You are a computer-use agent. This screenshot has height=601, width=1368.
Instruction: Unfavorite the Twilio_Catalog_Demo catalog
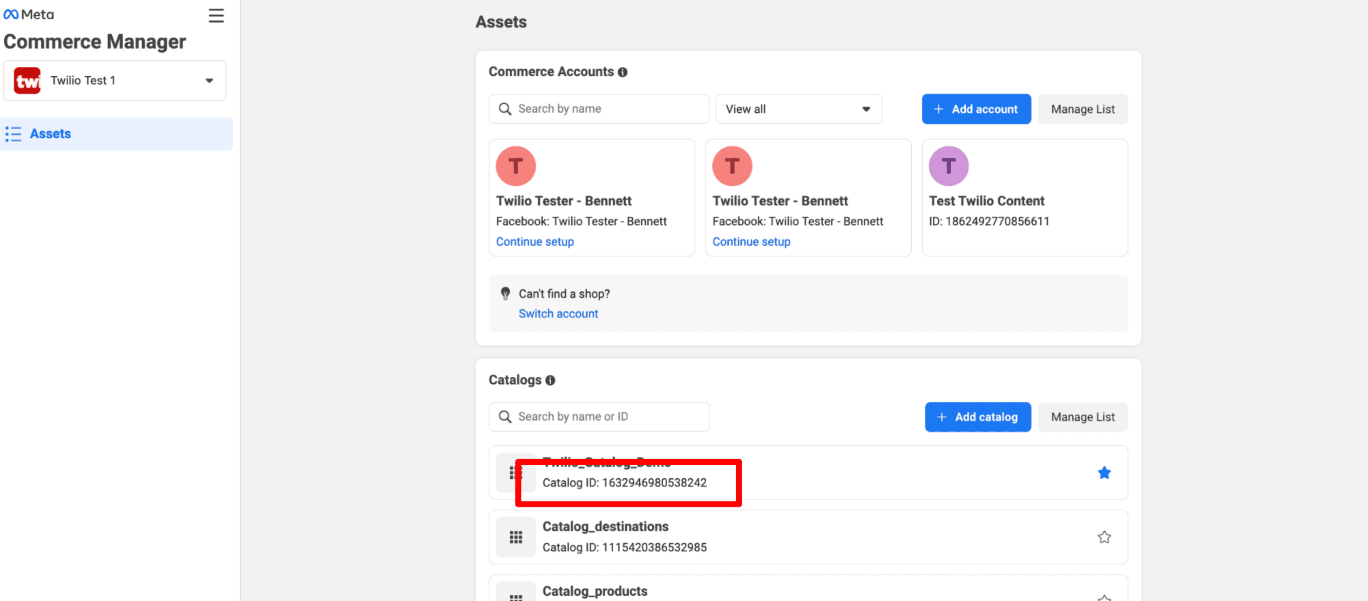[x=1104, y=472]
